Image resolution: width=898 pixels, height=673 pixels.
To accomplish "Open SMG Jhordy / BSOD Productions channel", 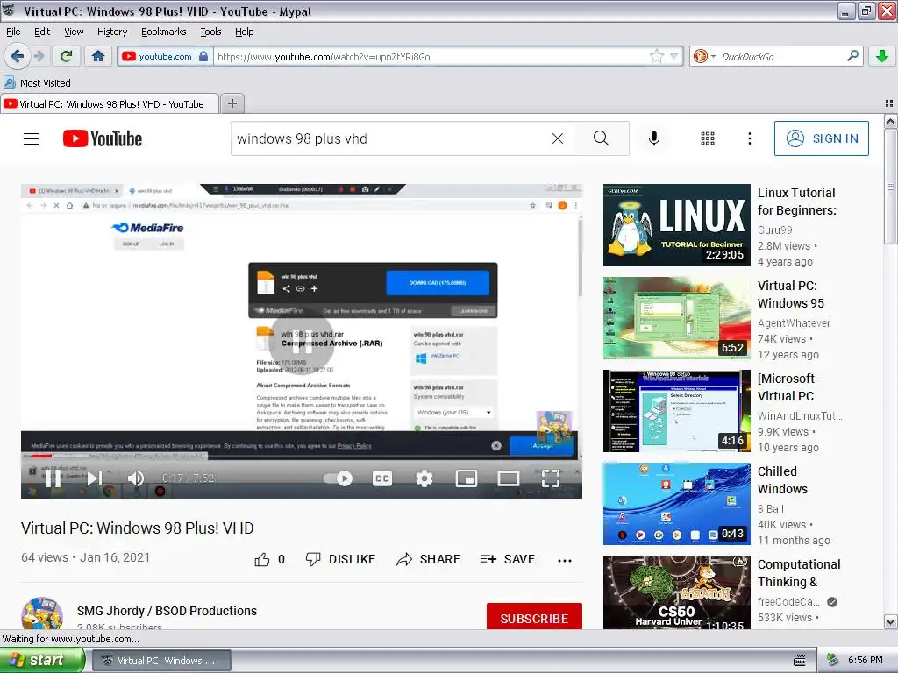I will [167, 611].
